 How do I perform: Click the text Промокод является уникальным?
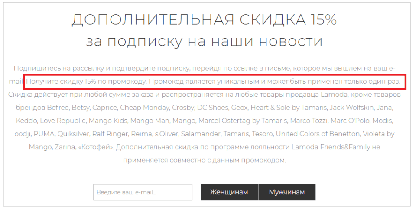(204, 82)
